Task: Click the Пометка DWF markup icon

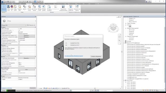Action: [x=20, y=8]
